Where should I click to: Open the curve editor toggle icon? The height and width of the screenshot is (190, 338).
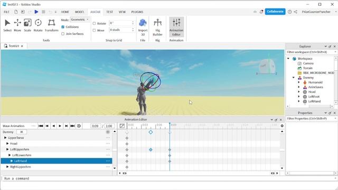click(x=122, y=126)
